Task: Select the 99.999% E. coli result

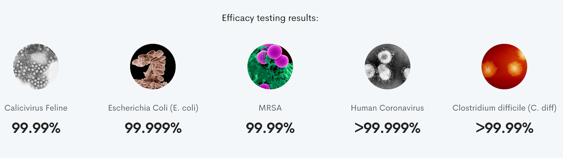Action: pos(153,128)
